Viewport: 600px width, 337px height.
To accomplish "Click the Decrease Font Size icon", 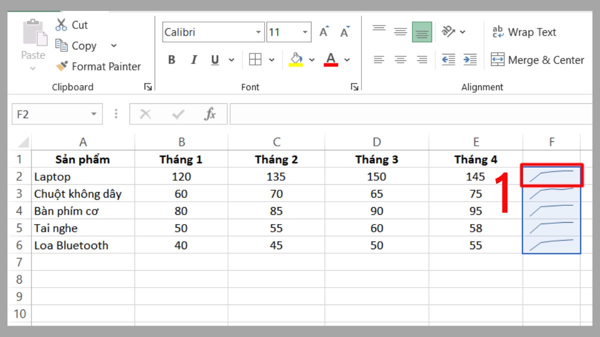I will tap(343, 31).
